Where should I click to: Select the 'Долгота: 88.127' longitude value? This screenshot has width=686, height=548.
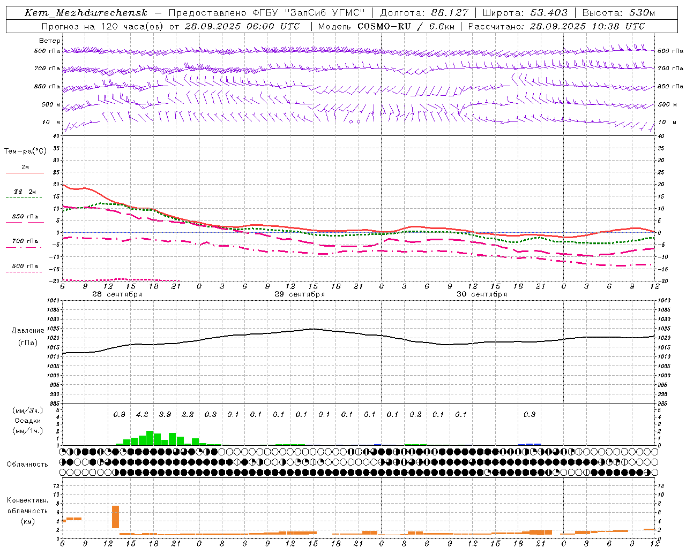[424, 13]
